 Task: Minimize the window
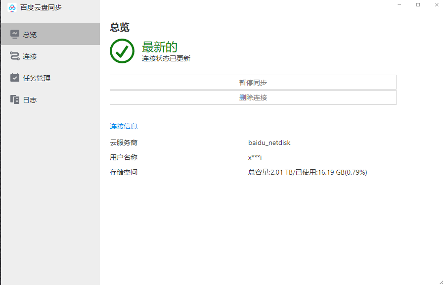[x=399, y=5]
